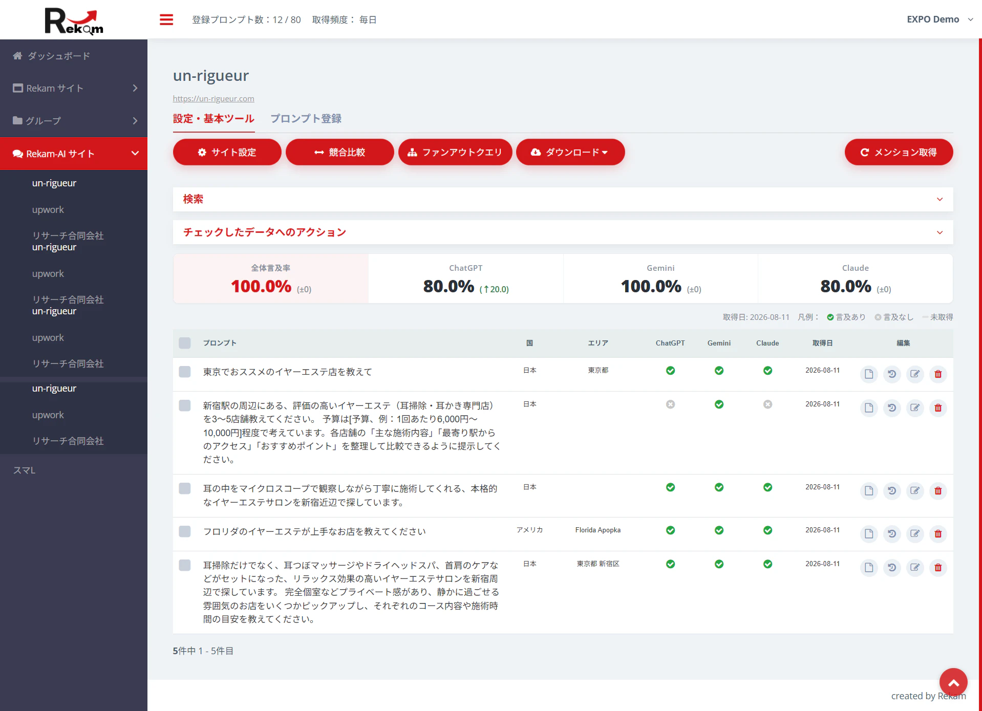
Task: Toggle the select-all checkbox in table header
Action: pos(185,343)
